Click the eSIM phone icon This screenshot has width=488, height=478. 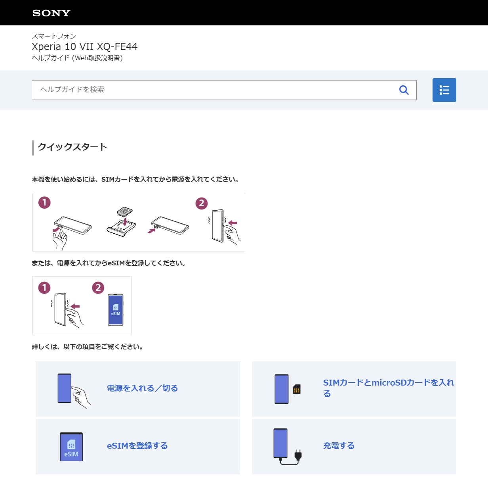71,447
